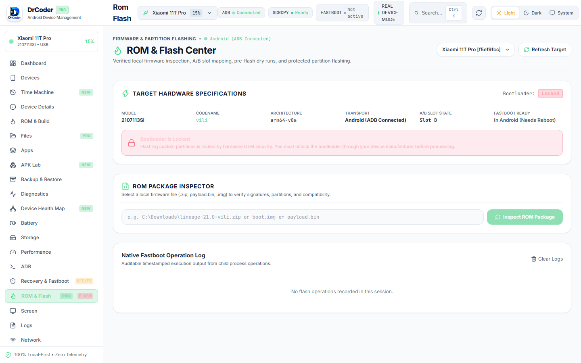Open Backup & Restore
This screenshot has width=581, height=363.
[x=51, y=179]
